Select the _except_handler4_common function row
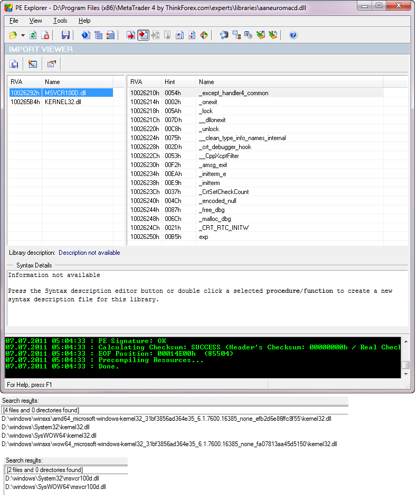The height and width of the screenshot is (499, 418). [x=255, y=93]
